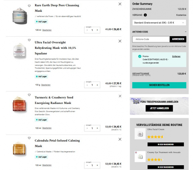
Task: Sign up with Jetzt Anmelden button
Action: (159, 108)
